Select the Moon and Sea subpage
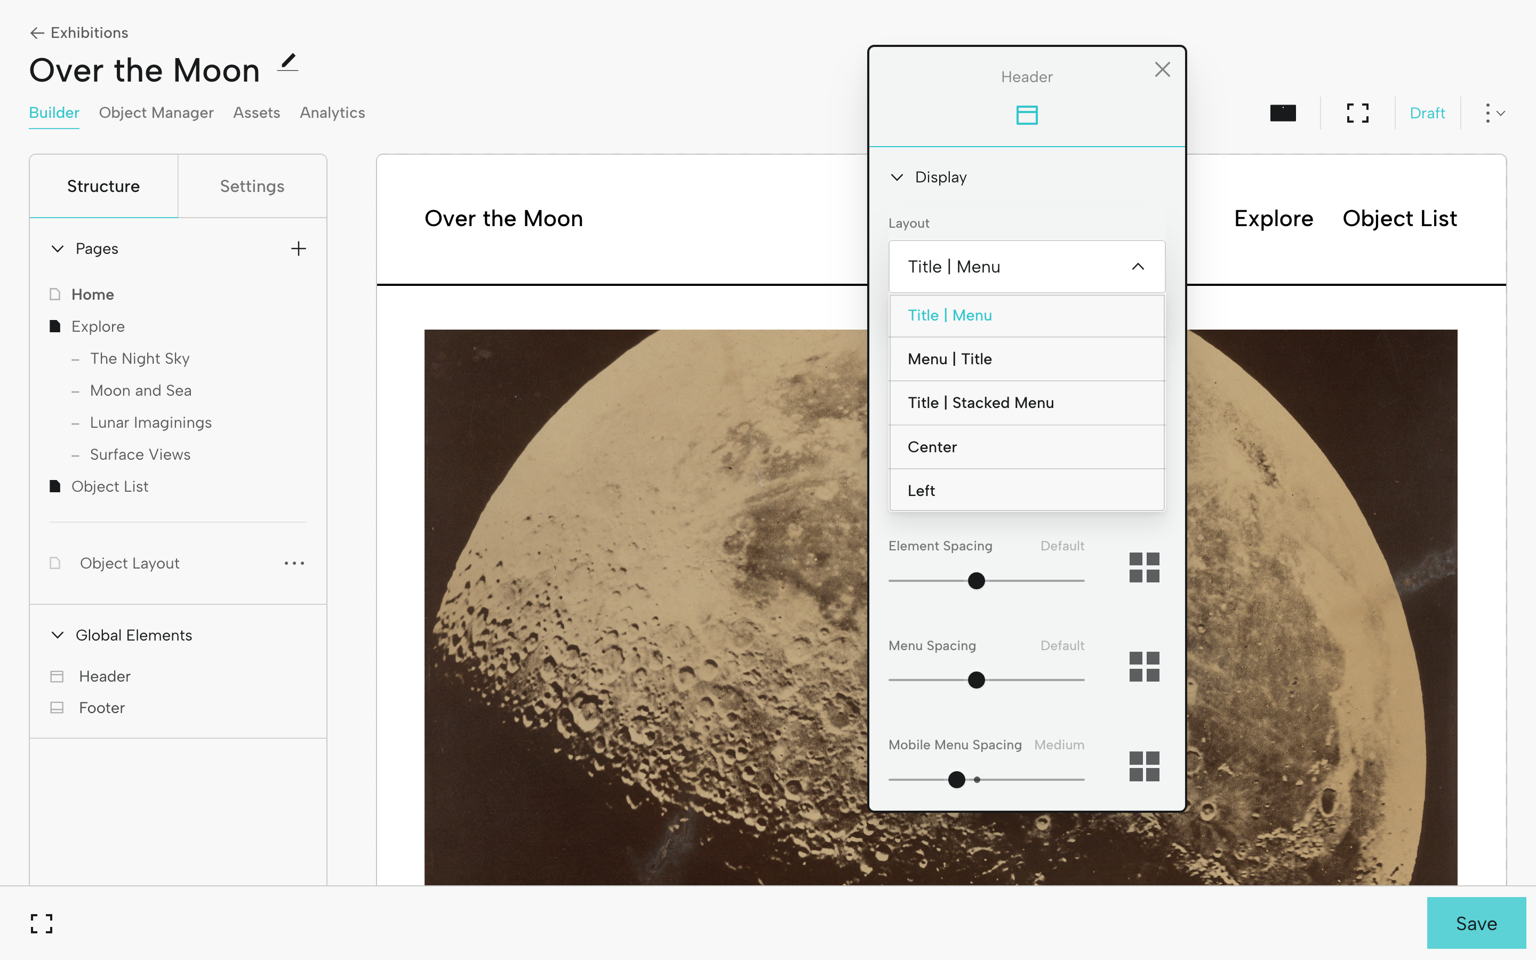The image size is (1536, 960). [141, 390]
